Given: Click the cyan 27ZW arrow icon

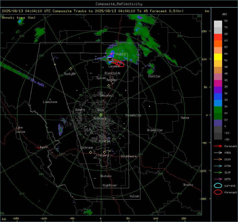Looking at the screenshot, I should [x=218, y=166].
